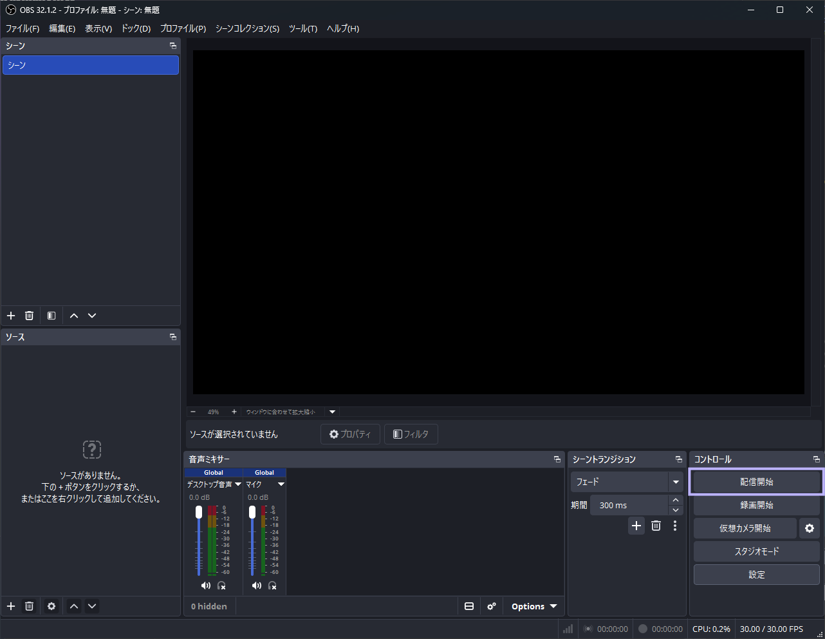Open the mixer Options dropdown
This screenshot has width=825, height=639.
coord(534,606)
